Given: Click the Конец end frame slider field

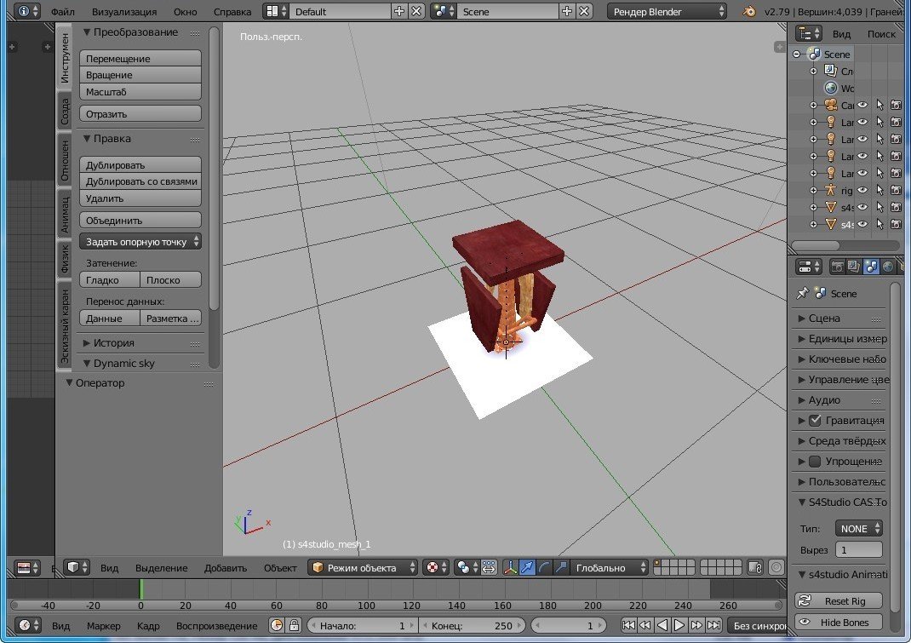Looking at the screenshot, I should point(472,626).
